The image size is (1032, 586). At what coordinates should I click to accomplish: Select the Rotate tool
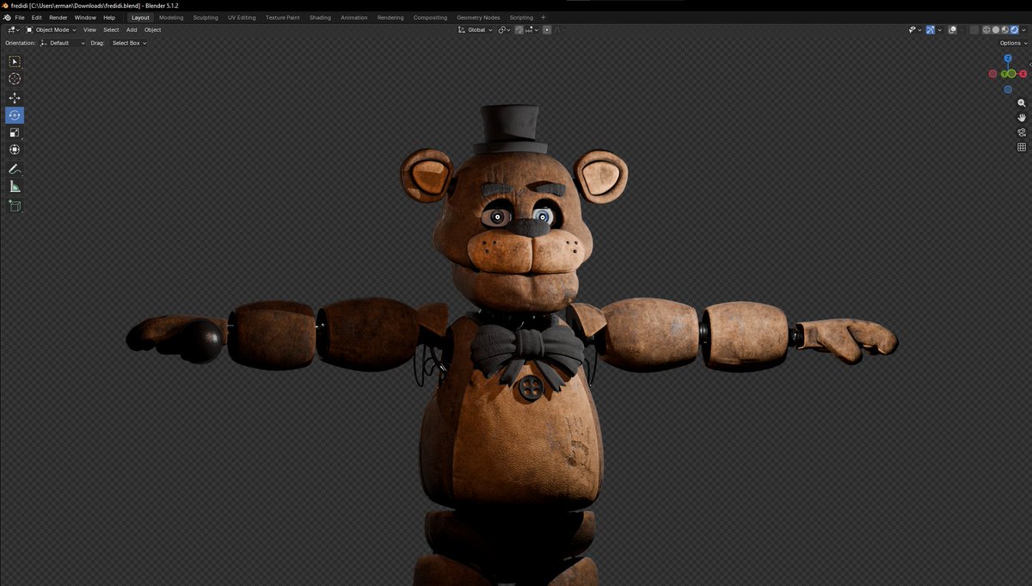[15, 115]
